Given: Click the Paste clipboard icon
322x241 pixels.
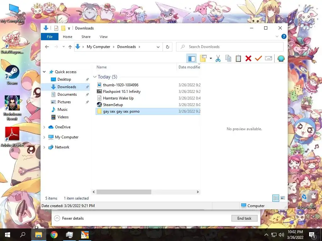Looking at the screenshot, I should [x=238, y=58].
